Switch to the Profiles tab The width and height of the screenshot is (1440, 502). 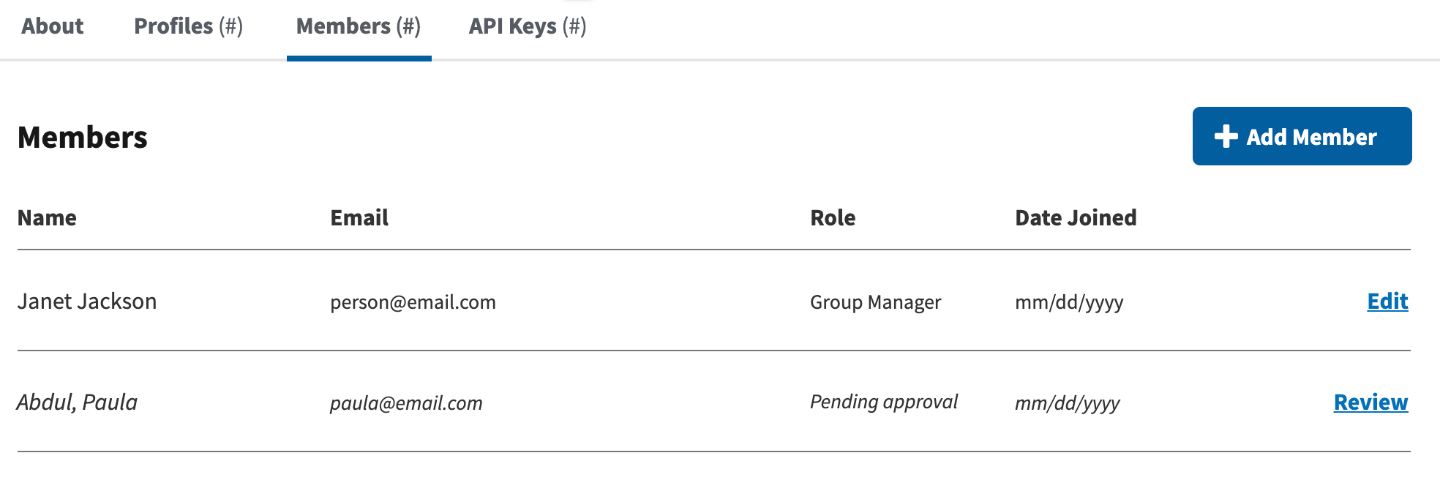188,26
